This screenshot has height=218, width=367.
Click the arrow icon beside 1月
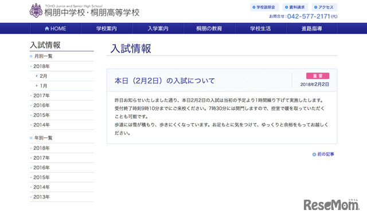coord(37,86)
